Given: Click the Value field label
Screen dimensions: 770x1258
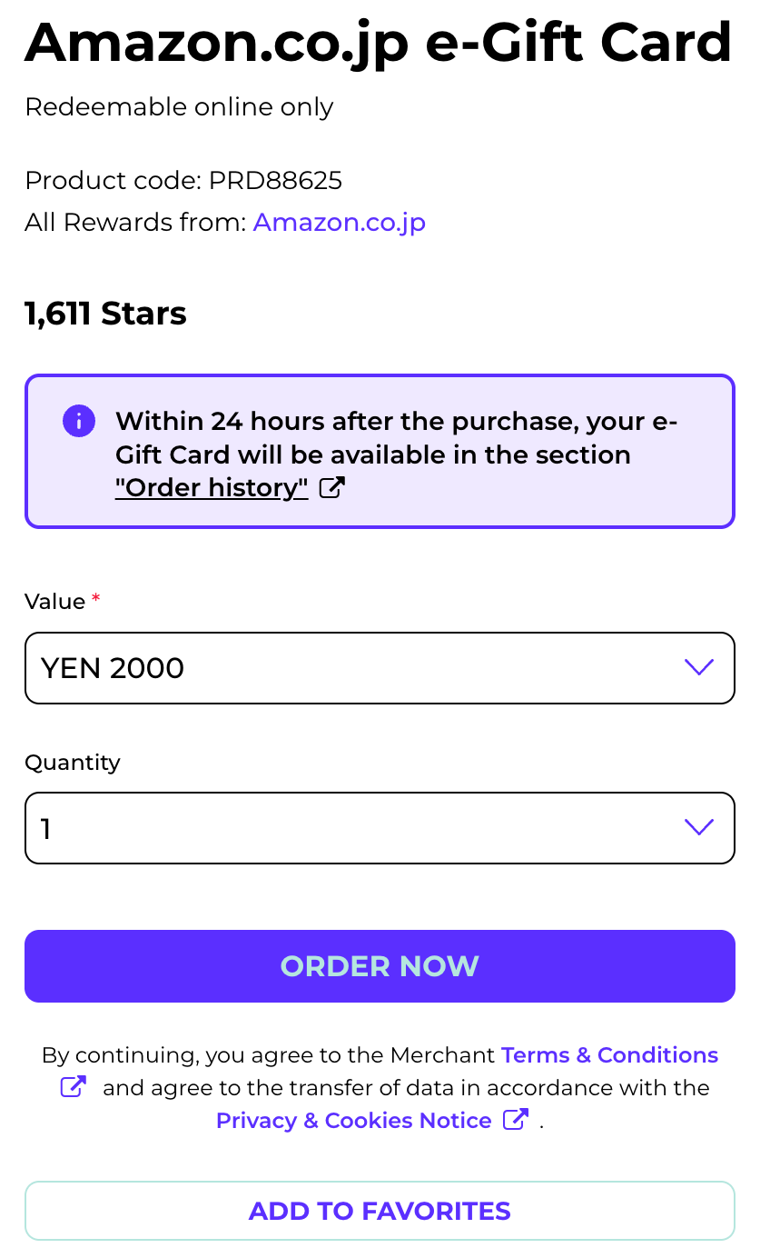Looking at the screenshot, I should click(x=55, y=602).
